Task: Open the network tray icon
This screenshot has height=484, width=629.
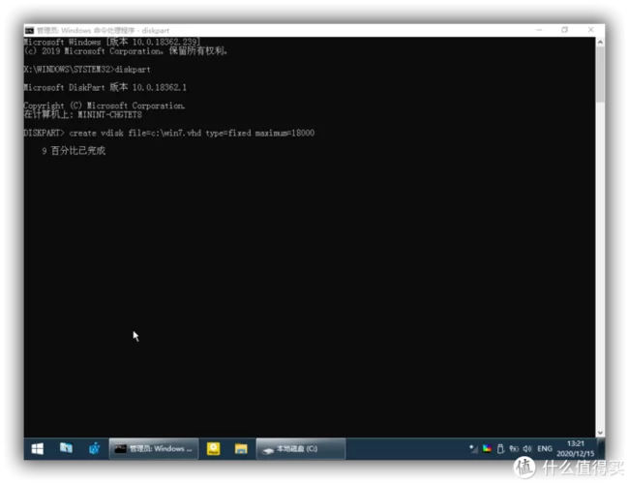Action: click(x=515, y=449)
